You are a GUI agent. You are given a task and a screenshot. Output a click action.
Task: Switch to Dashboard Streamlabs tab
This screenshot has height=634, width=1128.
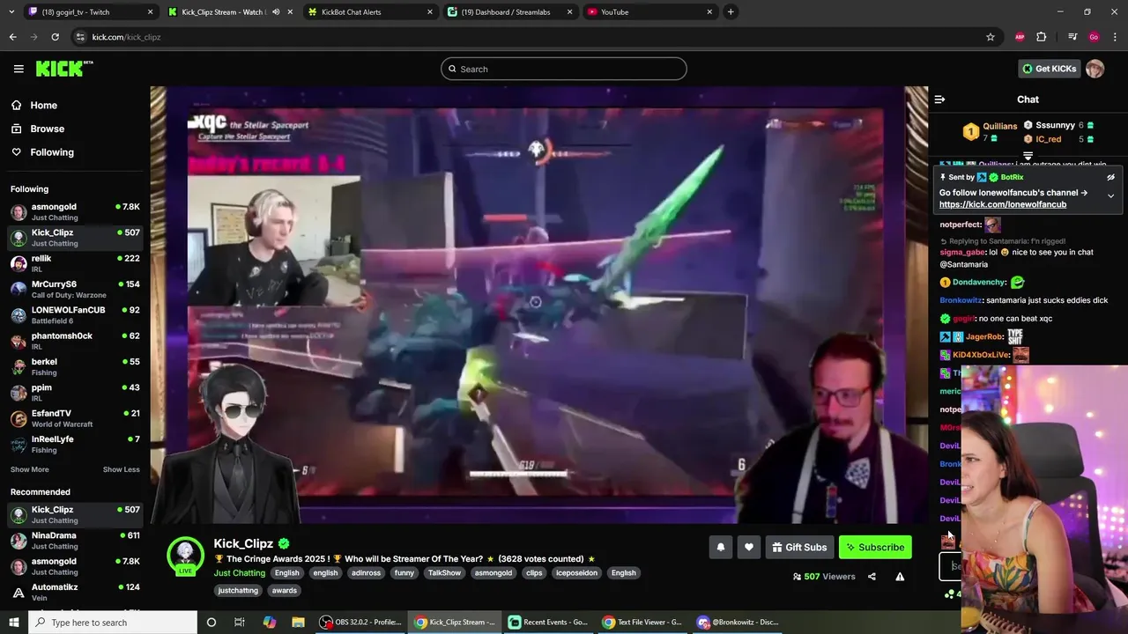click(509, 12)
